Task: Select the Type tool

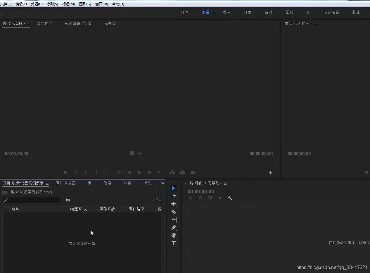Action: click(x=174, y=243)
